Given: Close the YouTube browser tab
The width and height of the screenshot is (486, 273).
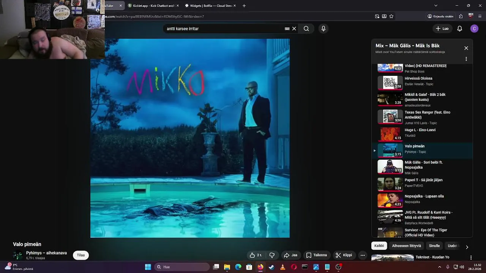Looking at the screenshot, I should point(121,6).
